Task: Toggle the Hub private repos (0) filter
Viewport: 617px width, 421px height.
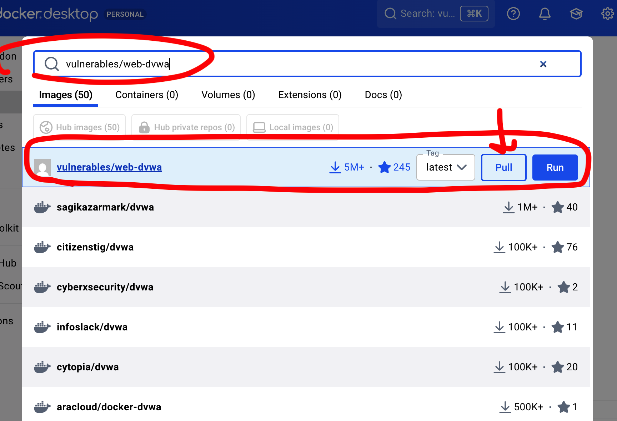Action: click(186, 127)
